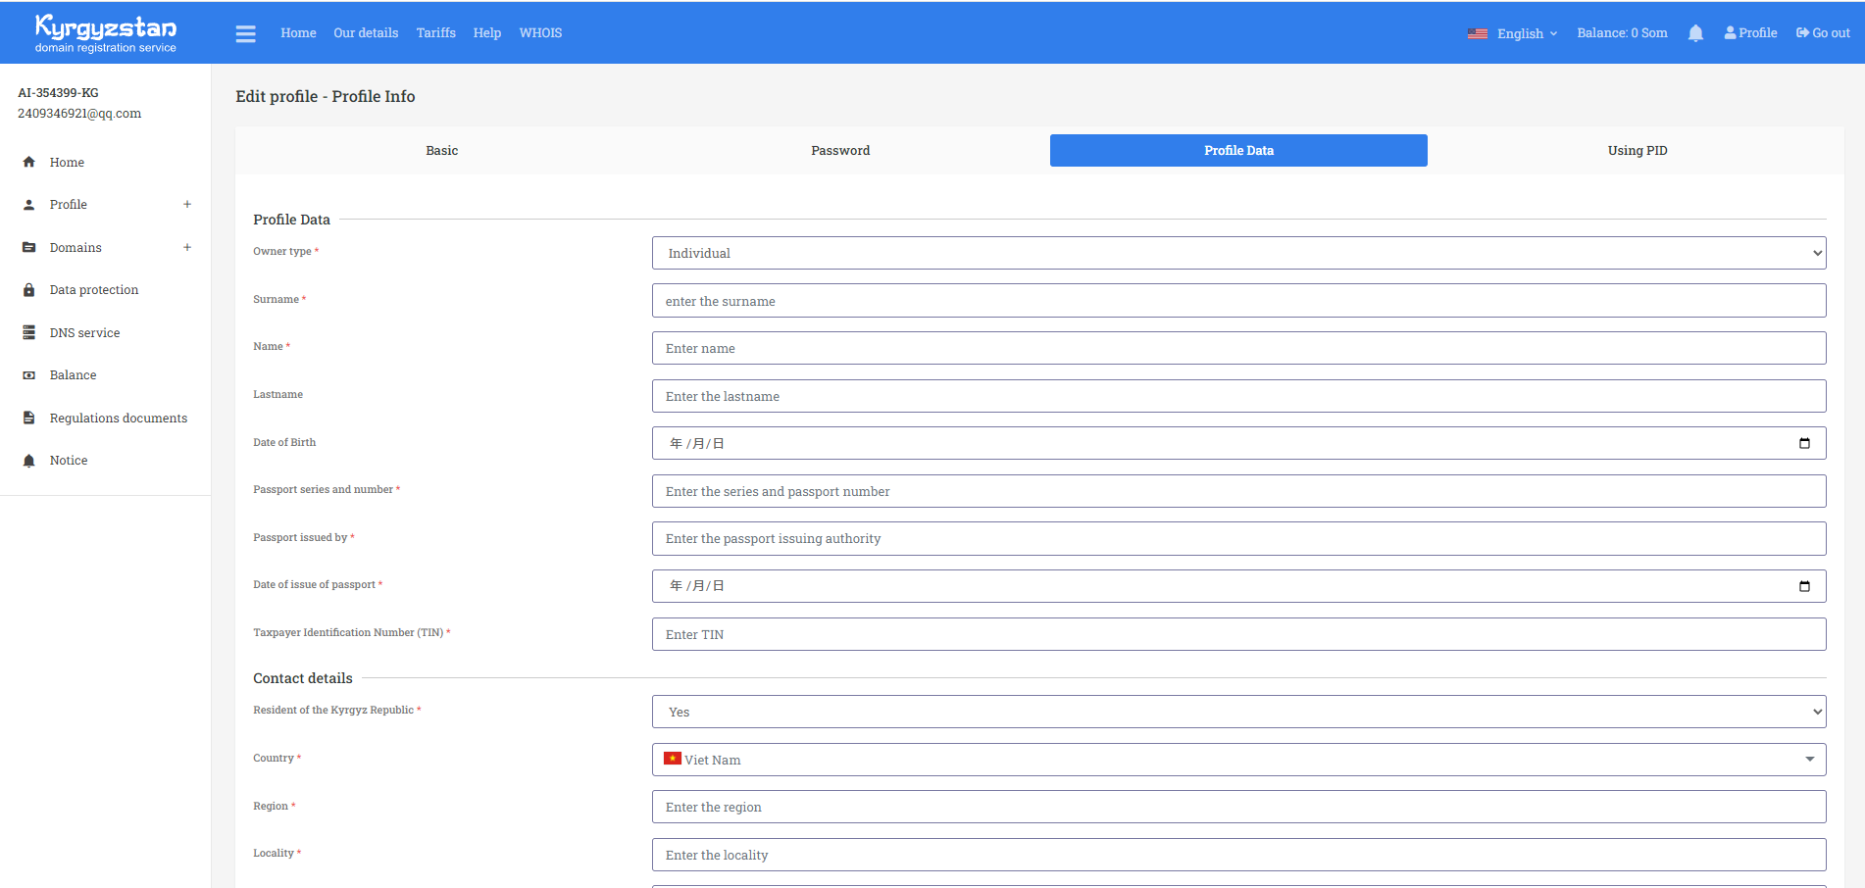Screen dimensions: 1865x888
Task: Switch to the Password tab
Action: 840,151
